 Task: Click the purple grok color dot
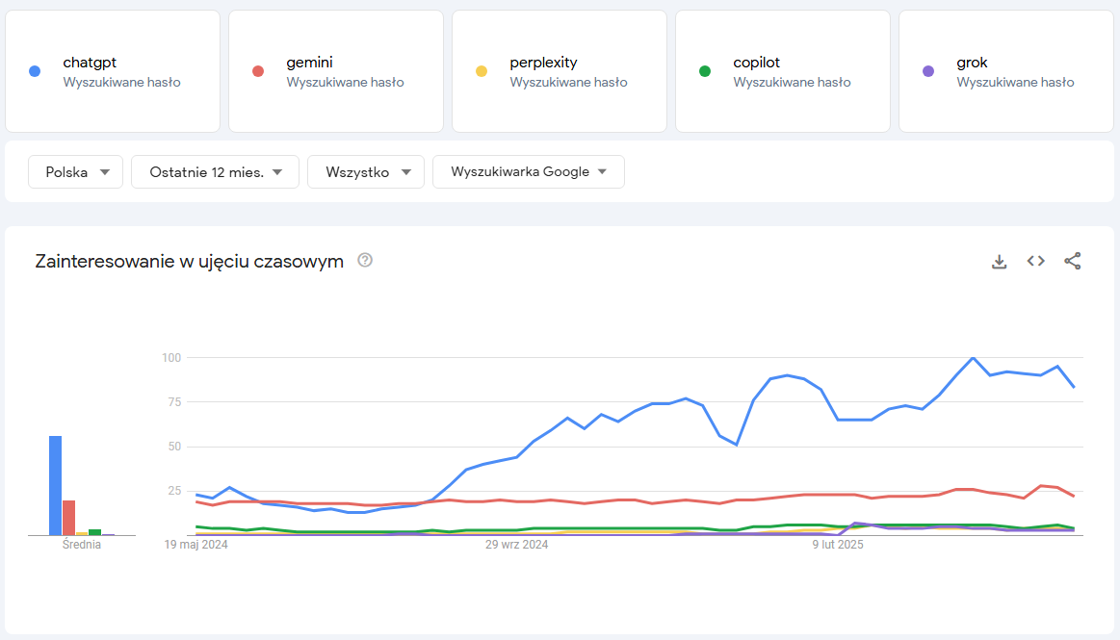click(x=928, y=71)
